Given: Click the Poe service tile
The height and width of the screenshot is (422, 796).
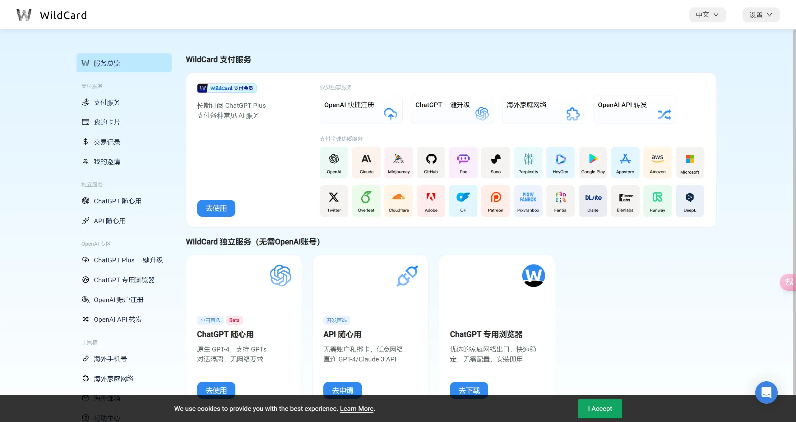Looking at the screenshot, I should pyautogui.click(x=463, y=162).
